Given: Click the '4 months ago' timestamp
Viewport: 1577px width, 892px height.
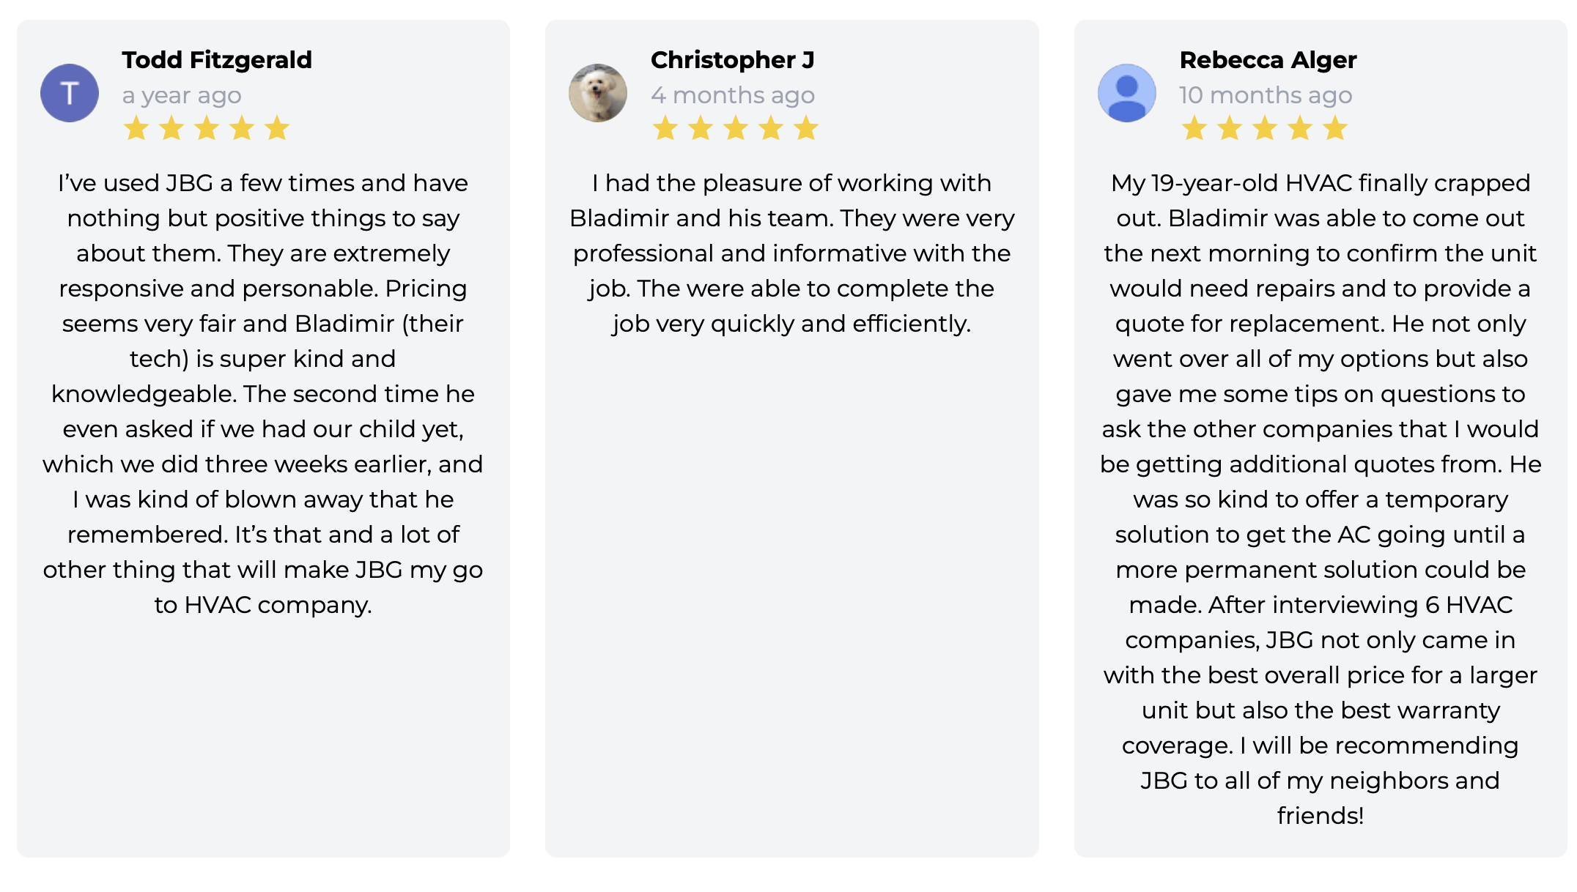Looking at the screenshot, I should click(x=733, y=95).
